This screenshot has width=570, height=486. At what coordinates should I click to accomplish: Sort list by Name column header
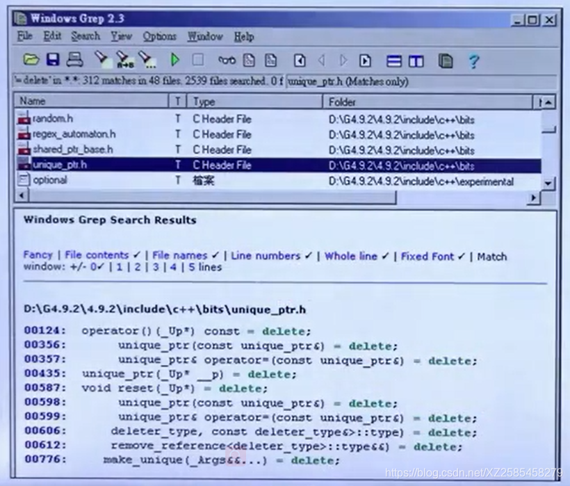pos(92,101)
